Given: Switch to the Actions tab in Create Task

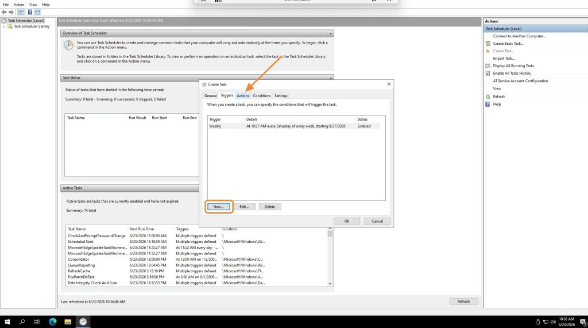Looking at the screenshot, I should coord(243,96).
